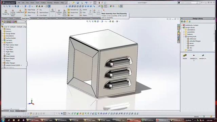The image size is (217, 122).
Task: Switch to the Sketch tab
Action: point(11,18)
